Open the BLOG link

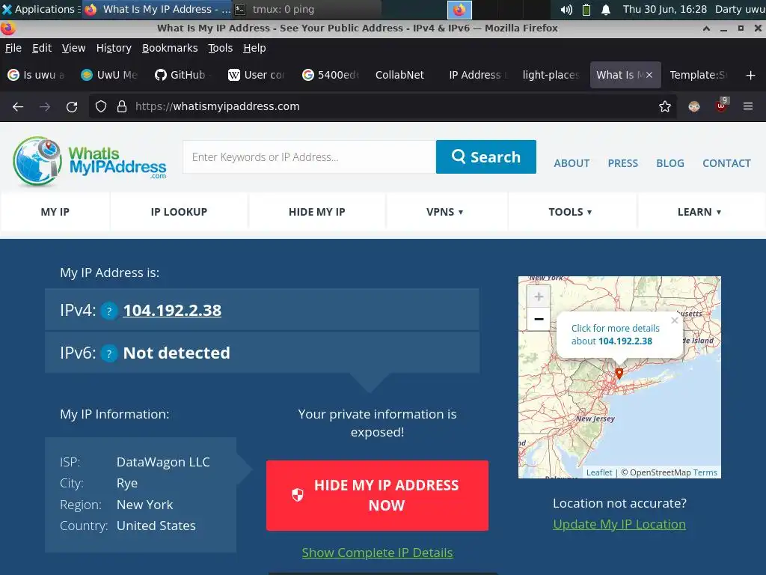point(670,163)
